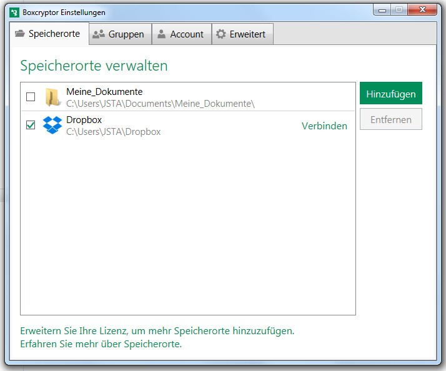Open the Gruppen tab
Screen dimensions: 446x371
pyautogui.click(x=121, y=34)
